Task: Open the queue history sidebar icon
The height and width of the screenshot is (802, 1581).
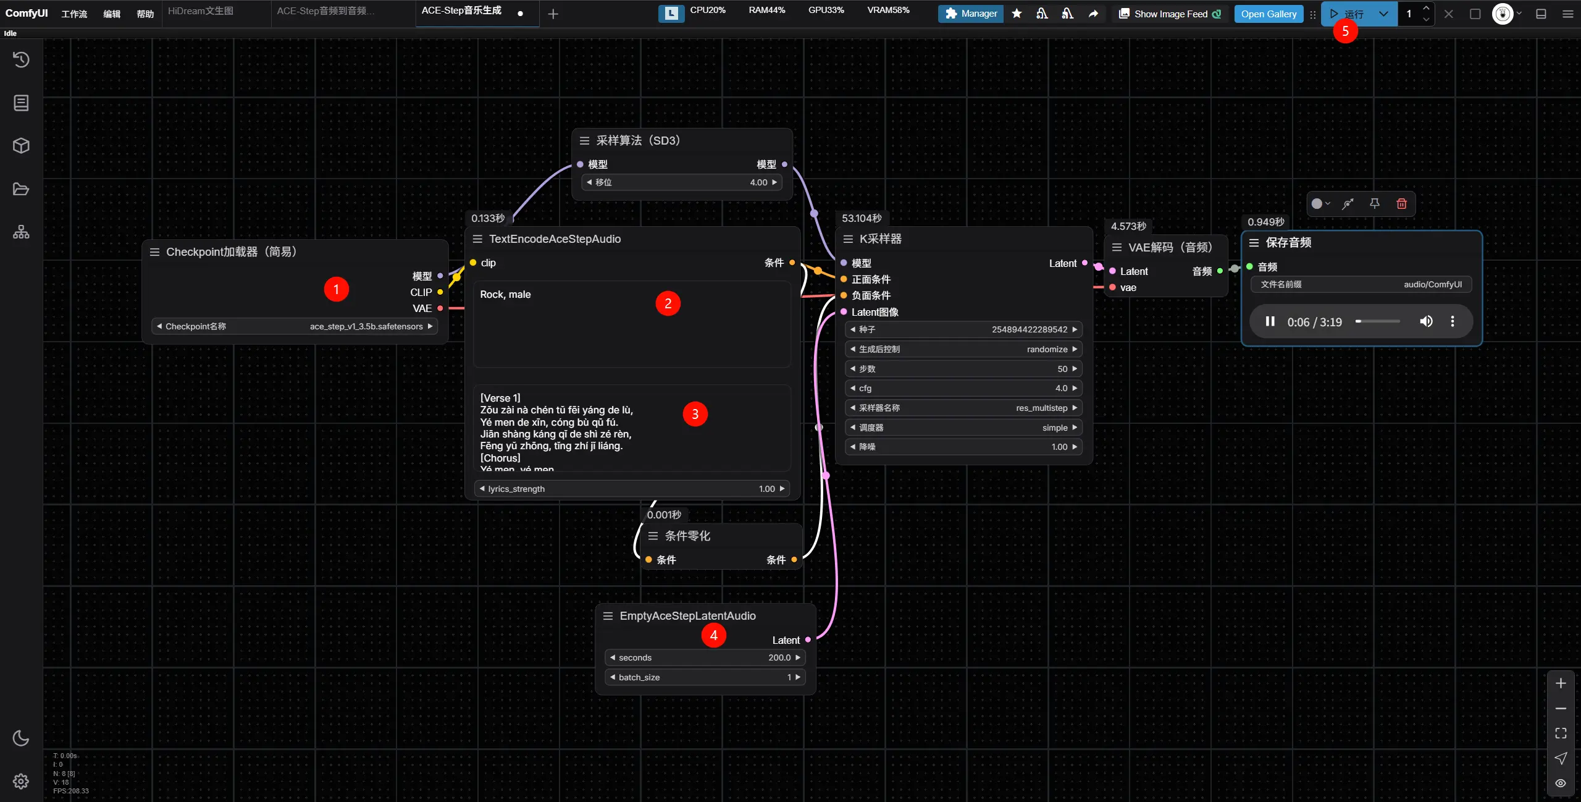Action: coord(21,59)
